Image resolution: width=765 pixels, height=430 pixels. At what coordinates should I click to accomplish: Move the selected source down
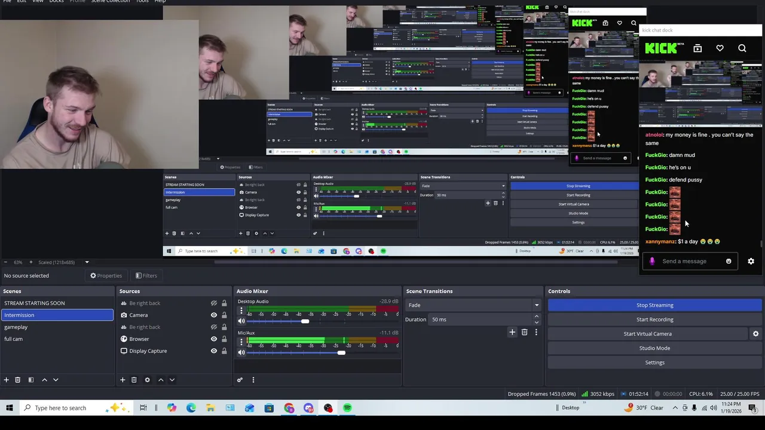point(172,380)
